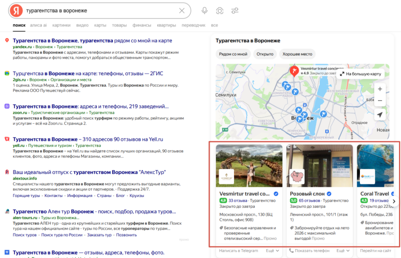The height and width of the screenshot is (258, 401).
Task: Click the pink elephant logo on card
Action: click(297, 176)
